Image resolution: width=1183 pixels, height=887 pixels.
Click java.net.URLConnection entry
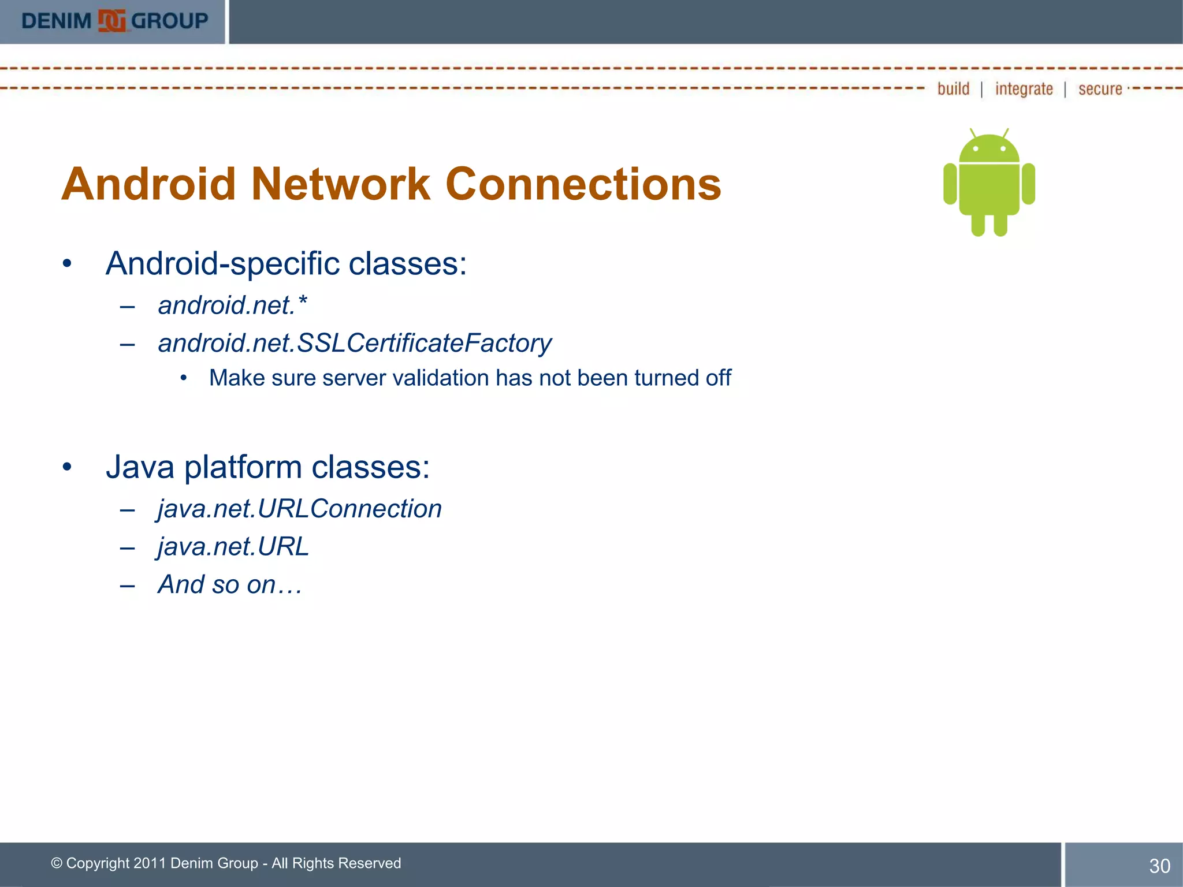click(299, 509)
